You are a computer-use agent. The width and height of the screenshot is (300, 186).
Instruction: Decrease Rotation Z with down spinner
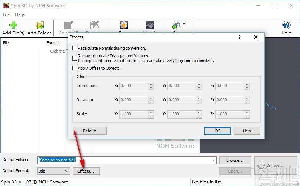[247, 102]
